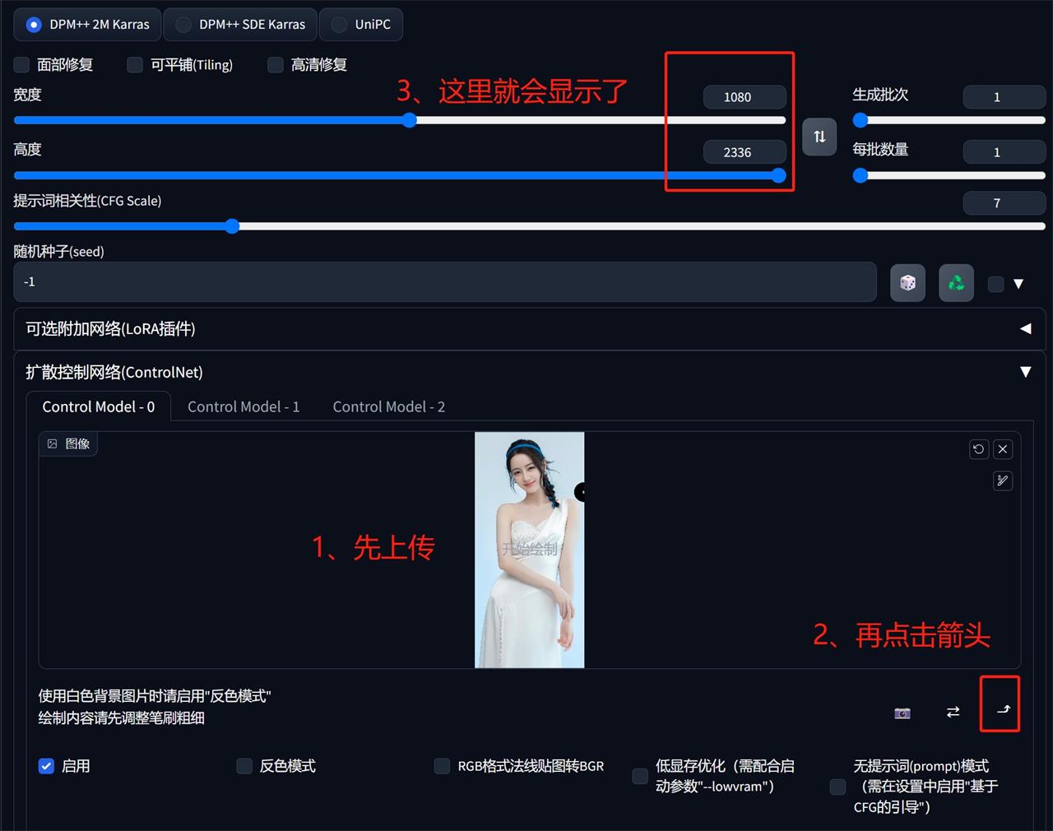Viewport: 1053px width, 831px height.
Task: Click the 使用白色背景图片时请启用"反色模式" hint text
Action: [155, 696]
